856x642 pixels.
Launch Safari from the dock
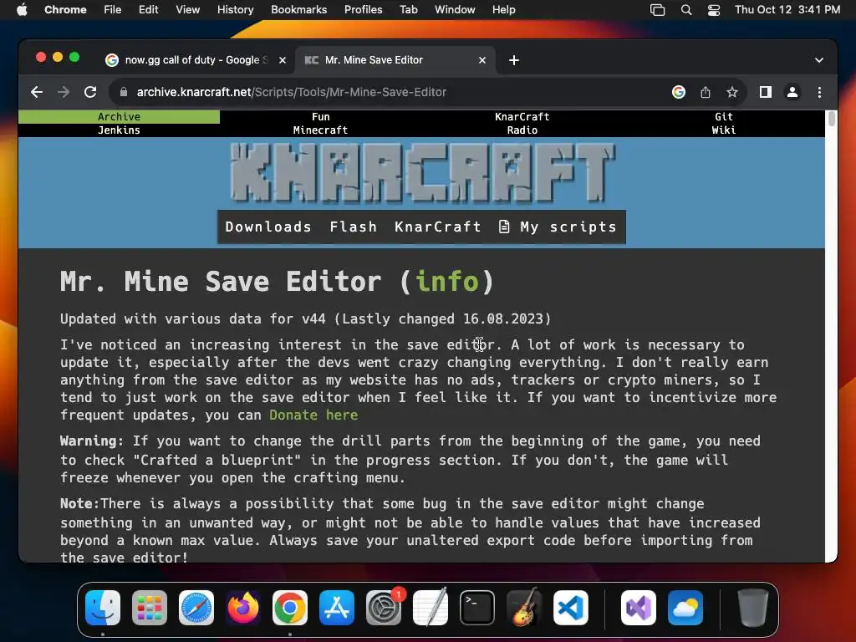click(x=196, y=608)
